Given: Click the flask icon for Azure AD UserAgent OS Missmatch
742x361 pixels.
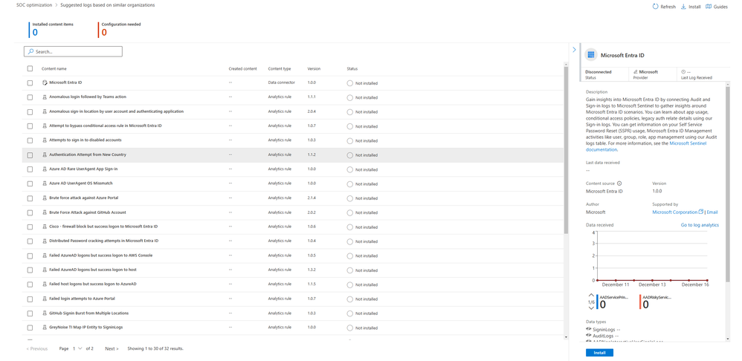Looking at the screenshot, I should pyautogui.click(x=45, y=183).
